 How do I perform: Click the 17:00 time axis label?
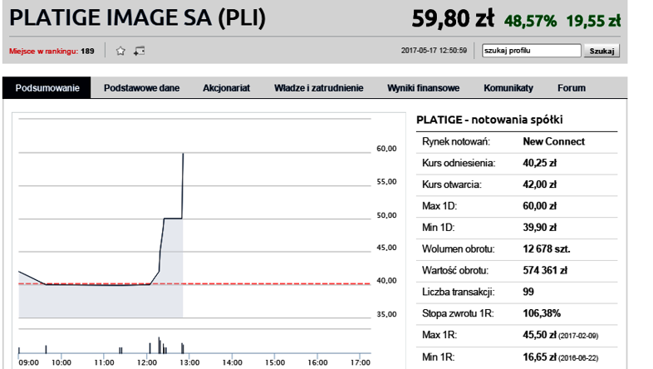point(361,362)
